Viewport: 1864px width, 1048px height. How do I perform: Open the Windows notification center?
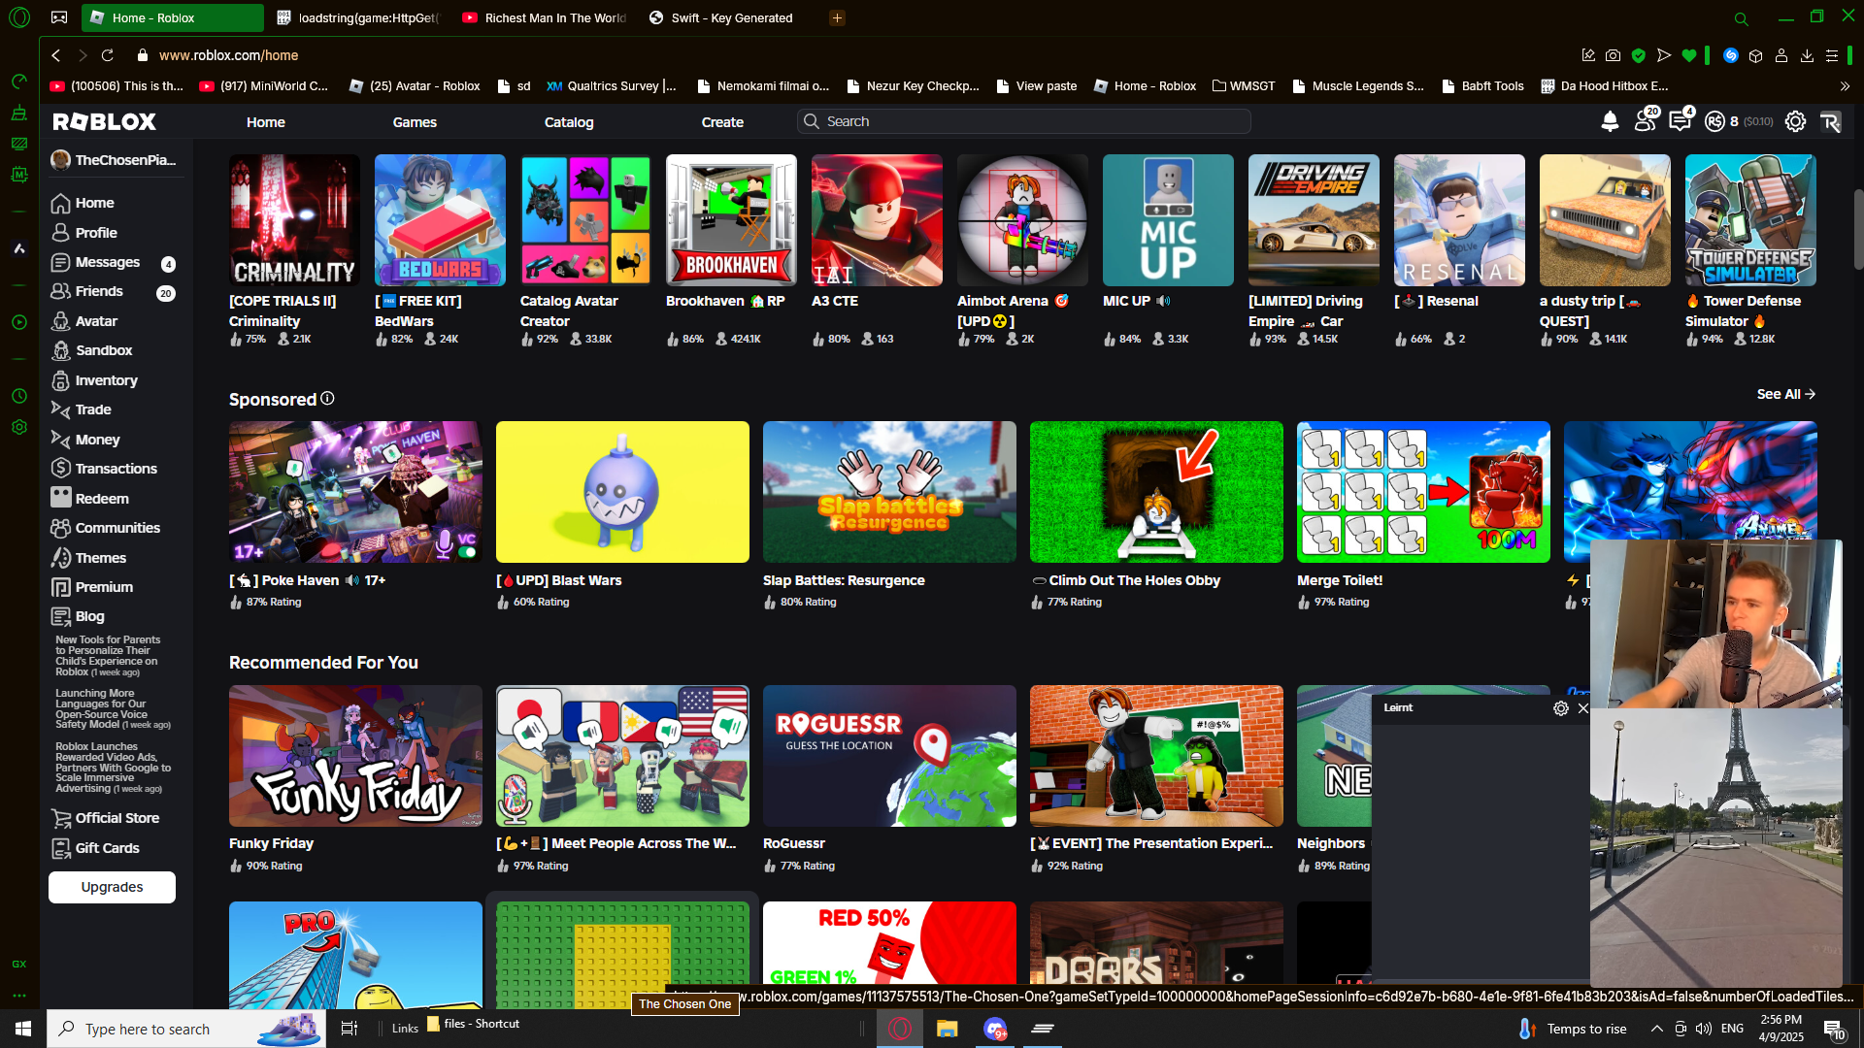coord(1834,1029)
